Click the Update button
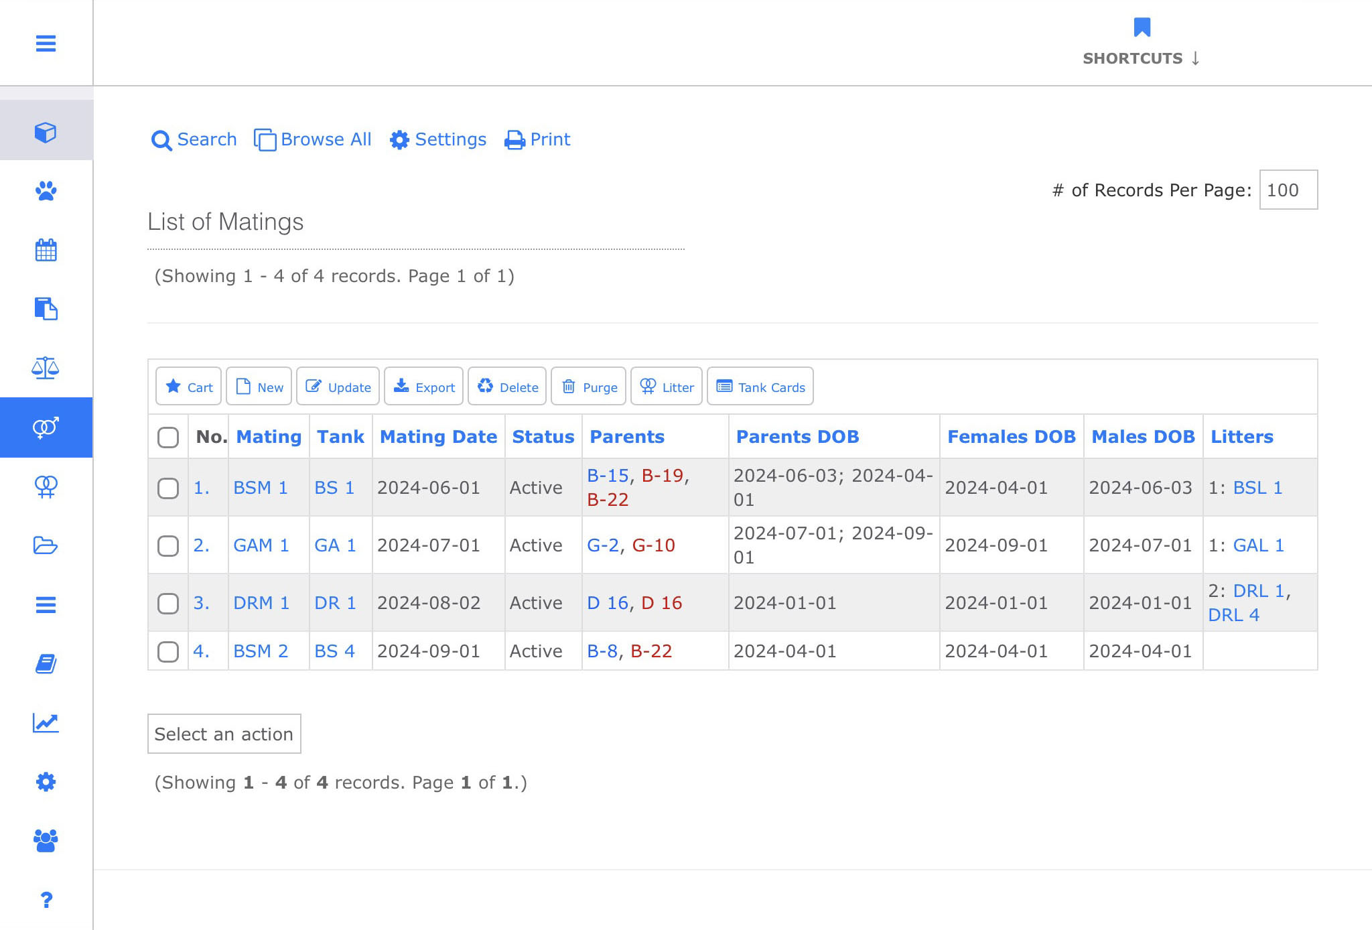1372x930 pixels. (x=338, y=387)
